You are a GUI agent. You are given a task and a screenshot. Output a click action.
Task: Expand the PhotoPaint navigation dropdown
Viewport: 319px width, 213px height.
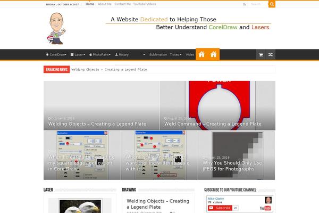pos(100,55)
